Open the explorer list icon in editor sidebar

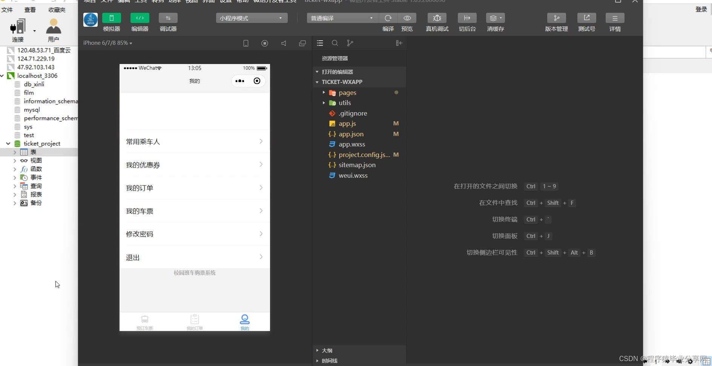tap(320, 43)
